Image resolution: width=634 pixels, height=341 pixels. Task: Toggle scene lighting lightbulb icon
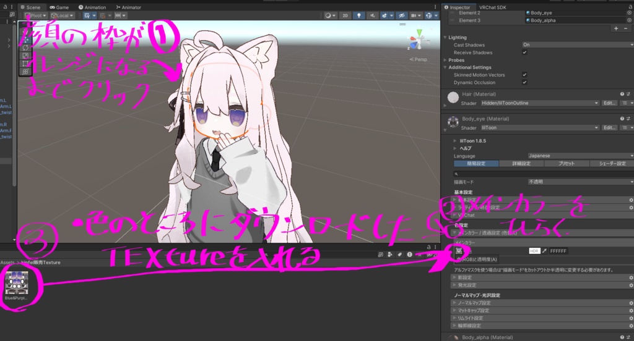358,15
